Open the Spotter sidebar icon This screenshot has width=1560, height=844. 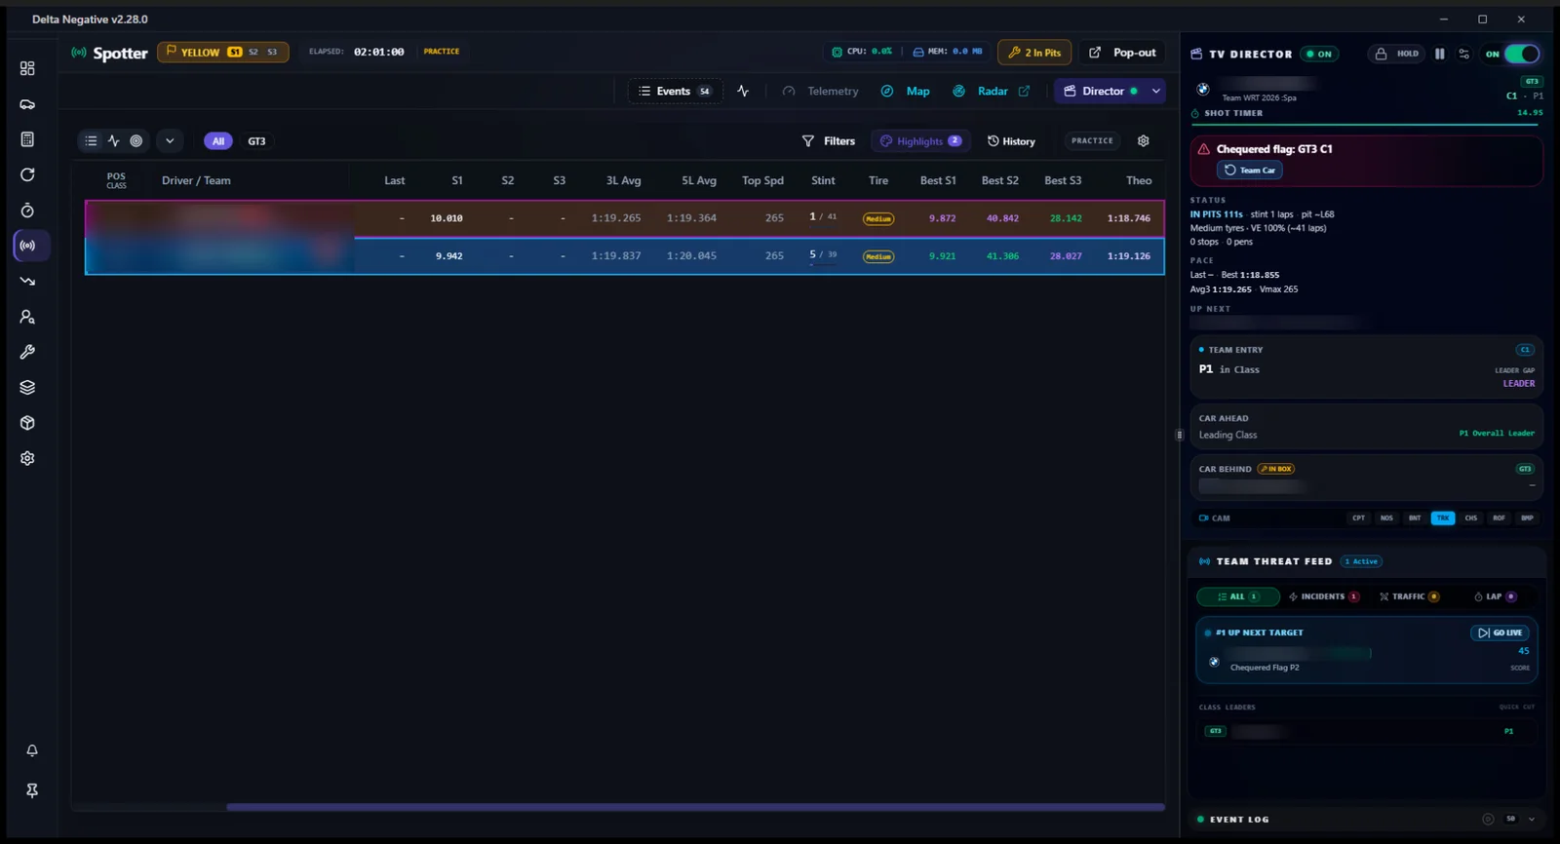pos(28,246)
